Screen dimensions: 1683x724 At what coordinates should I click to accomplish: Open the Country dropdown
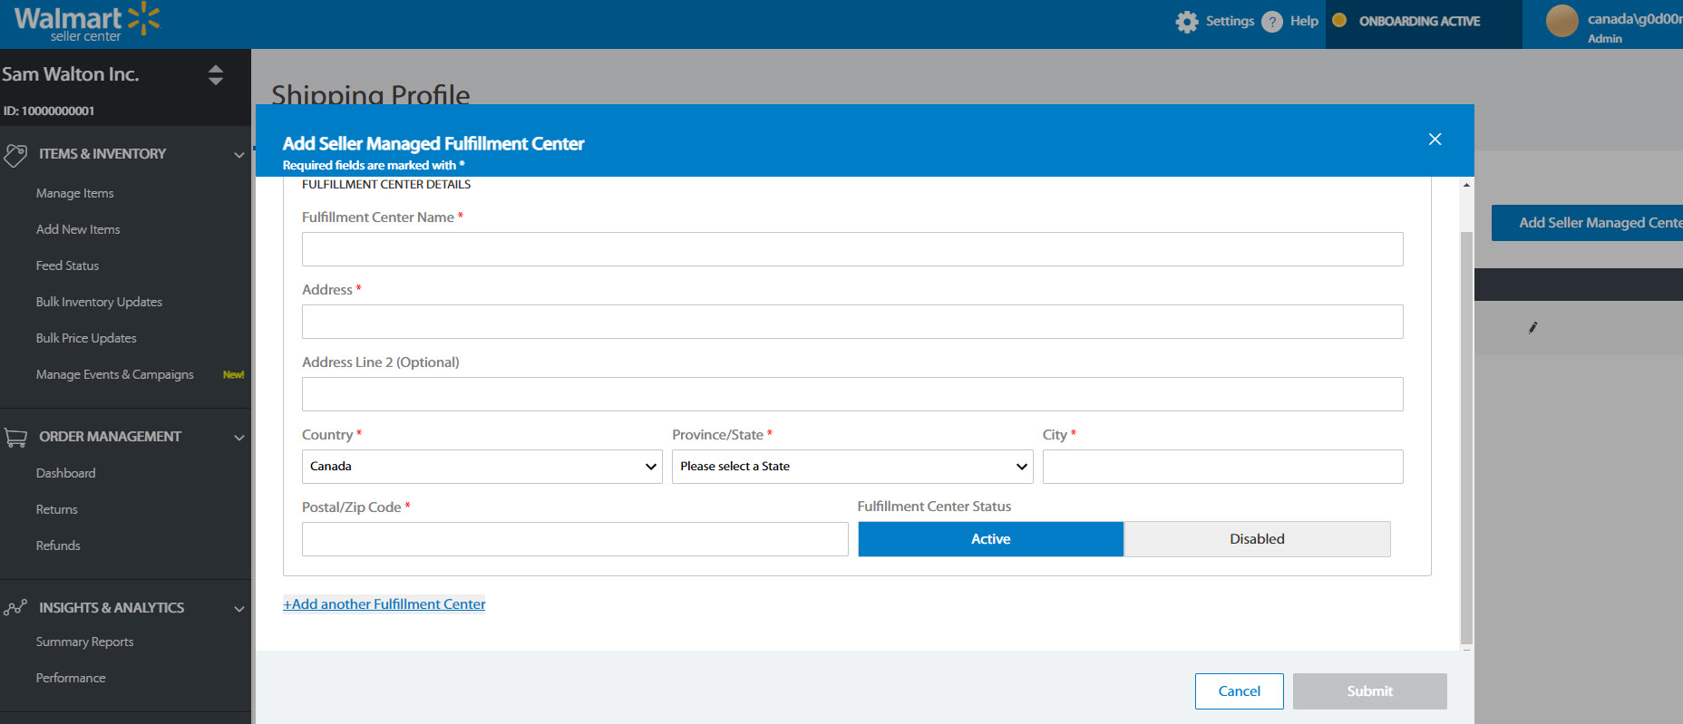tap(482, 467)
